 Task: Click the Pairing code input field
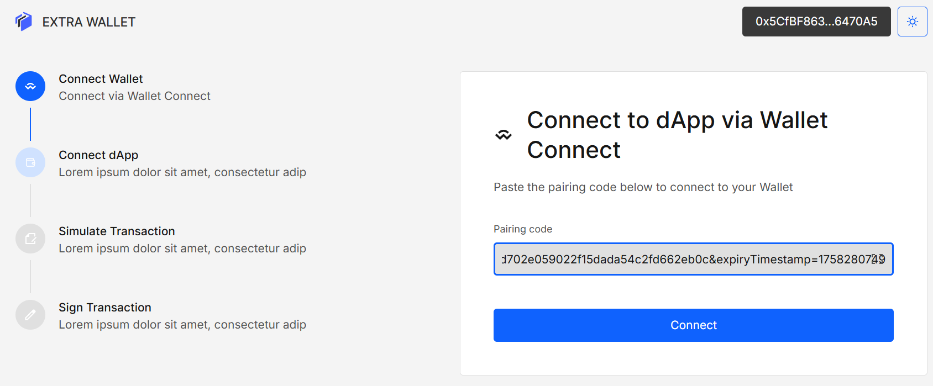pyautogui.click(x=693, y=259)
